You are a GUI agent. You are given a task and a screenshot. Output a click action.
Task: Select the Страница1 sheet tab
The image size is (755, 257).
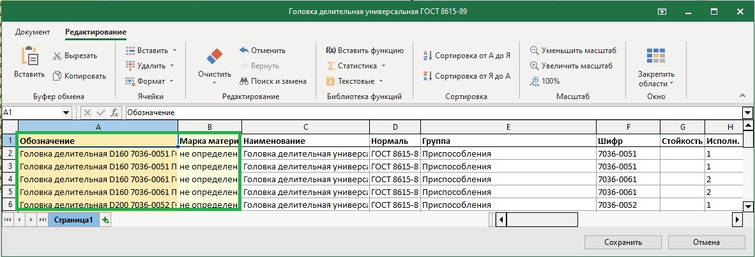pos(73,220)
